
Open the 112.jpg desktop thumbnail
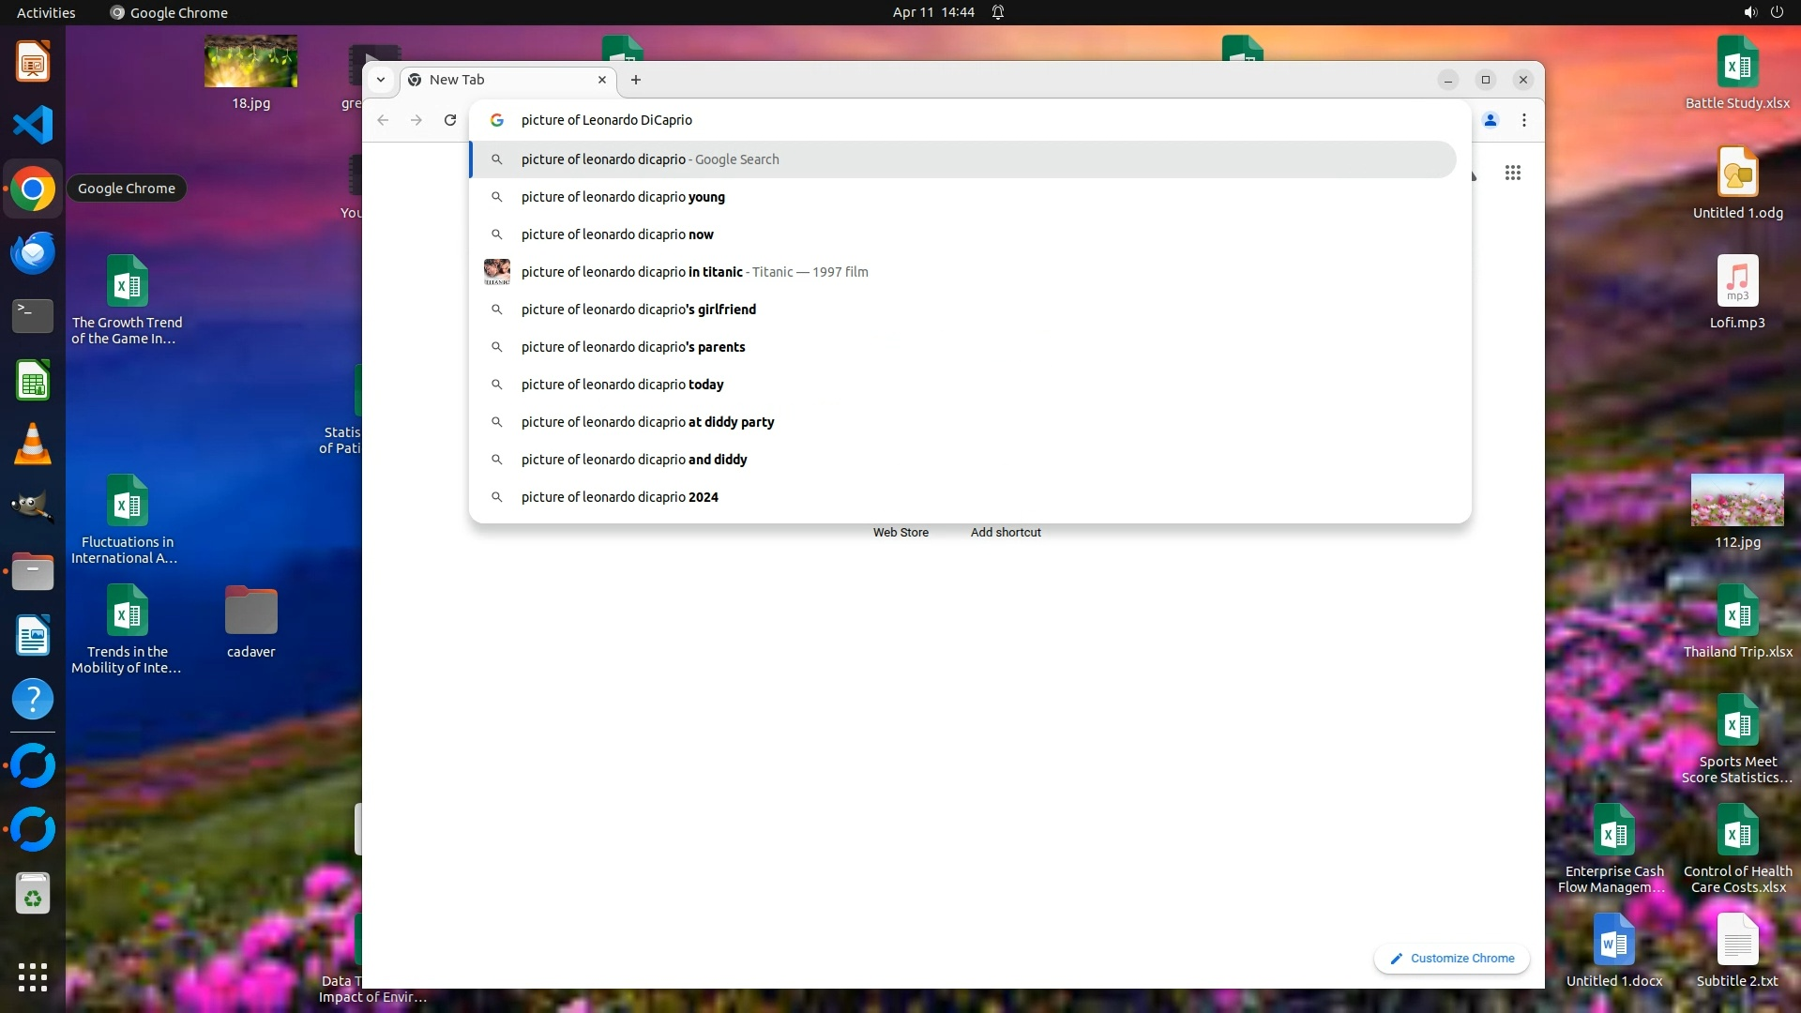[1737, 501]
